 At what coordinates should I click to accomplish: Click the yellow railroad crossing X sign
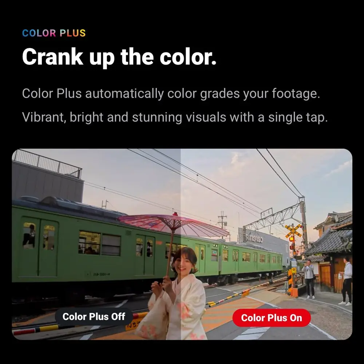[293, 231]
